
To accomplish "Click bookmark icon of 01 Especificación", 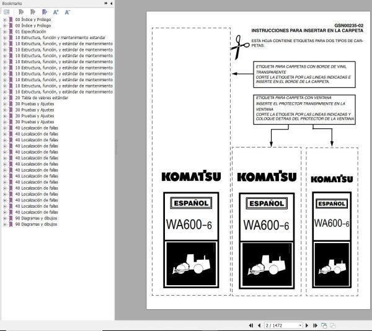I will click(11, 32).
